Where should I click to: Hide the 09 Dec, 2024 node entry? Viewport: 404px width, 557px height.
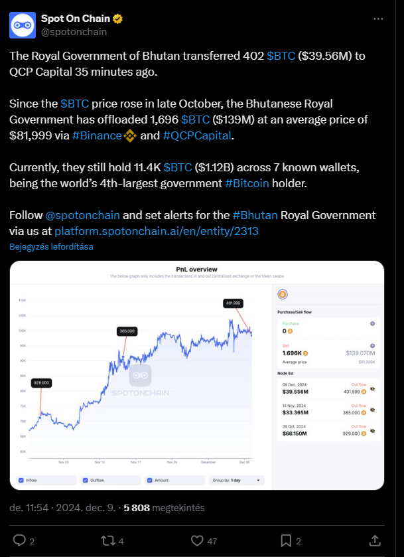pos(372,389)
